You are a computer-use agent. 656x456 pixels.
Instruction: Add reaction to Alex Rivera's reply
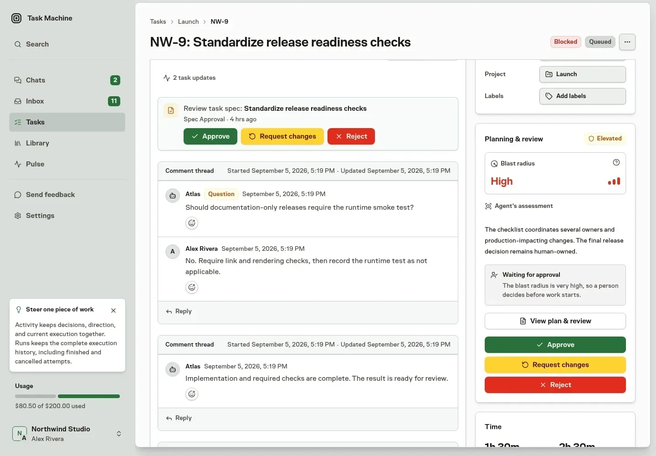click(x=192, y=287)
